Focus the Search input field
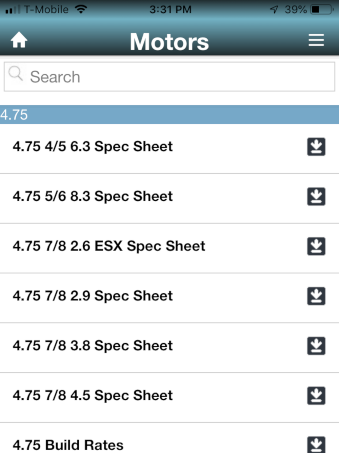 click(x=169, y=77)
